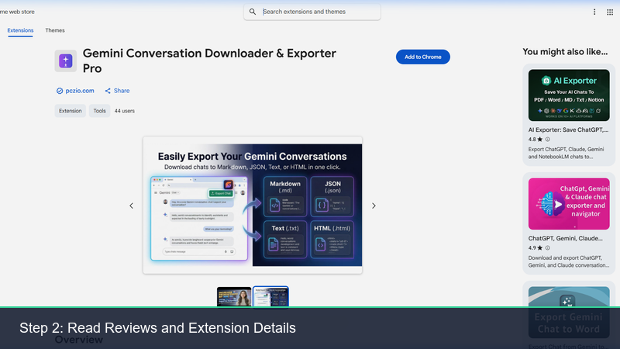
Task: Open the pczio.com publisher link
Action: click(80, 91)
